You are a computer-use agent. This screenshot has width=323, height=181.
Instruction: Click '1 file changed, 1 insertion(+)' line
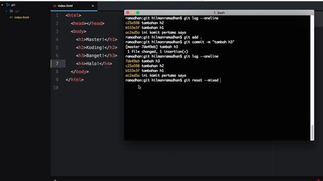[x=157, y=51]
